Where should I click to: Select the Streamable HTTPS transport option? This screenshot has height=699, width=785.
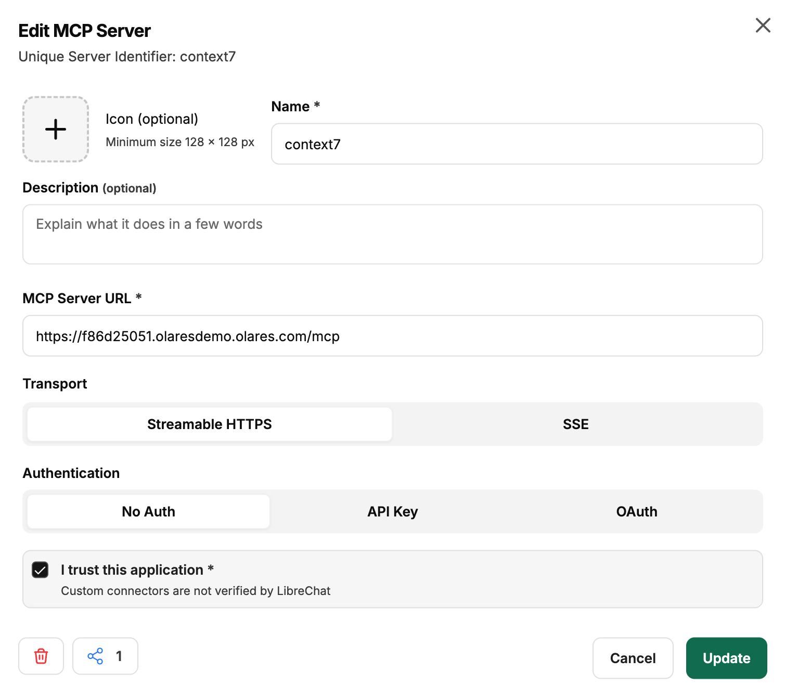[208, 424]
